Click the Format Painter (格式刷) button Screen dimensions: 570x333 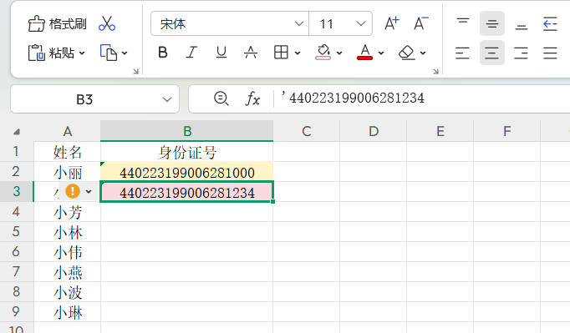(57, 24)
